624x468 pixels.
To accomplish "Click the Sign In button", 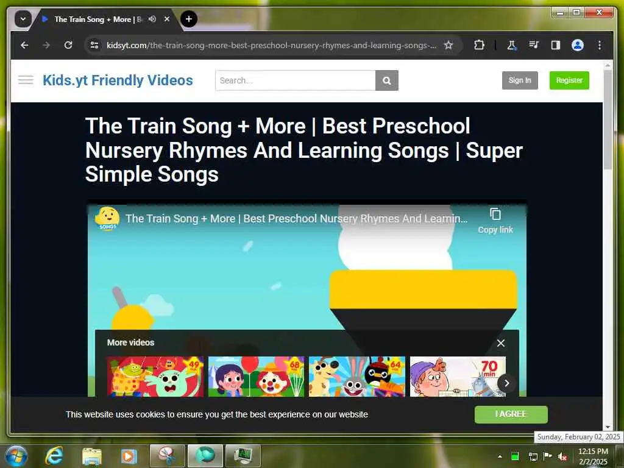I will pos(520,80).
